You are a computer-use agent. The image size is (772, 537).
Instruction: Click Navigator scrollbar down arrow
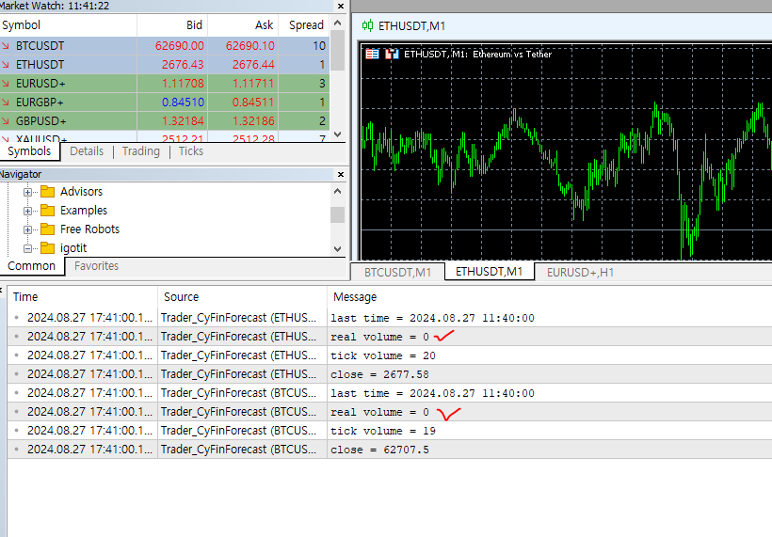tap(337, 249)
